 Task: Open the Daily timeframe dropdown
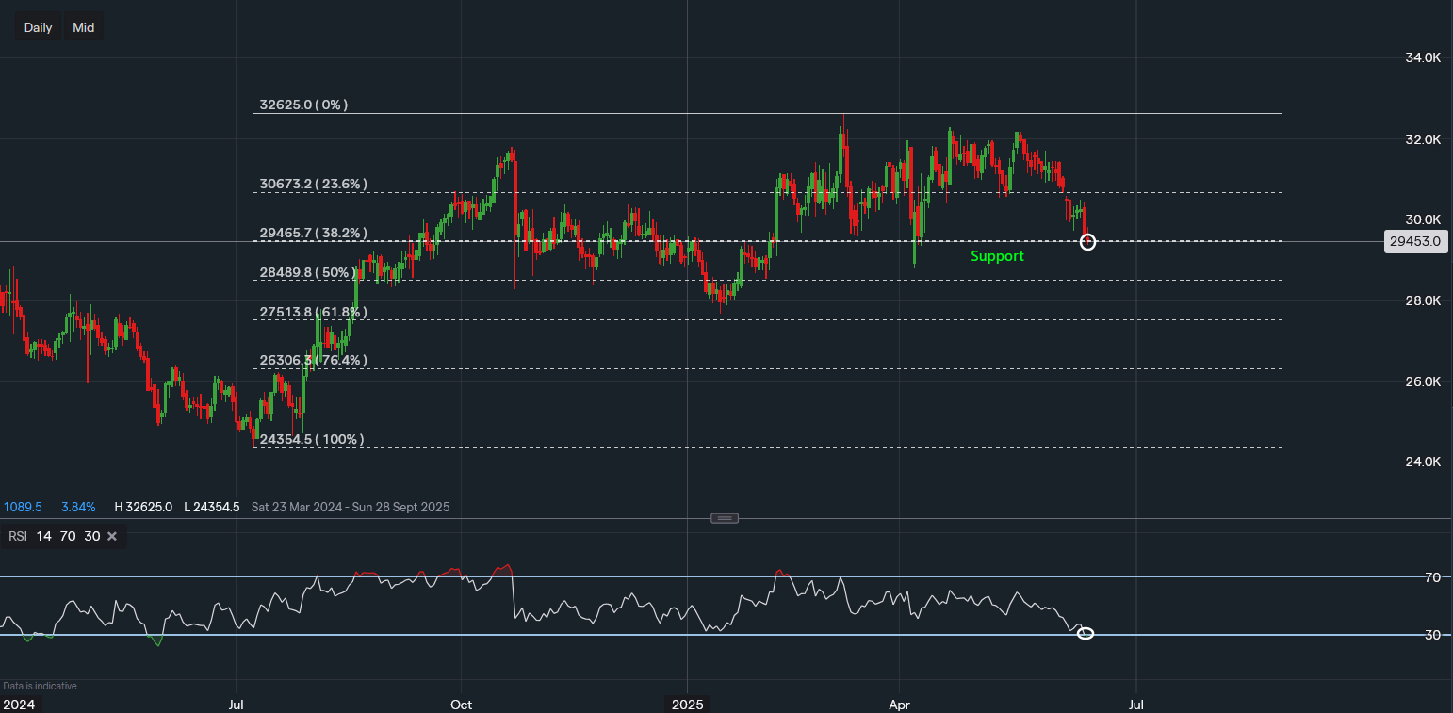(38, 27)
